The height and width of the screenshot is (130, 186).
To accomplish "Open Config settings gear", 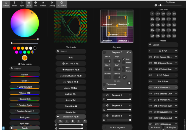I will [52, 4].
